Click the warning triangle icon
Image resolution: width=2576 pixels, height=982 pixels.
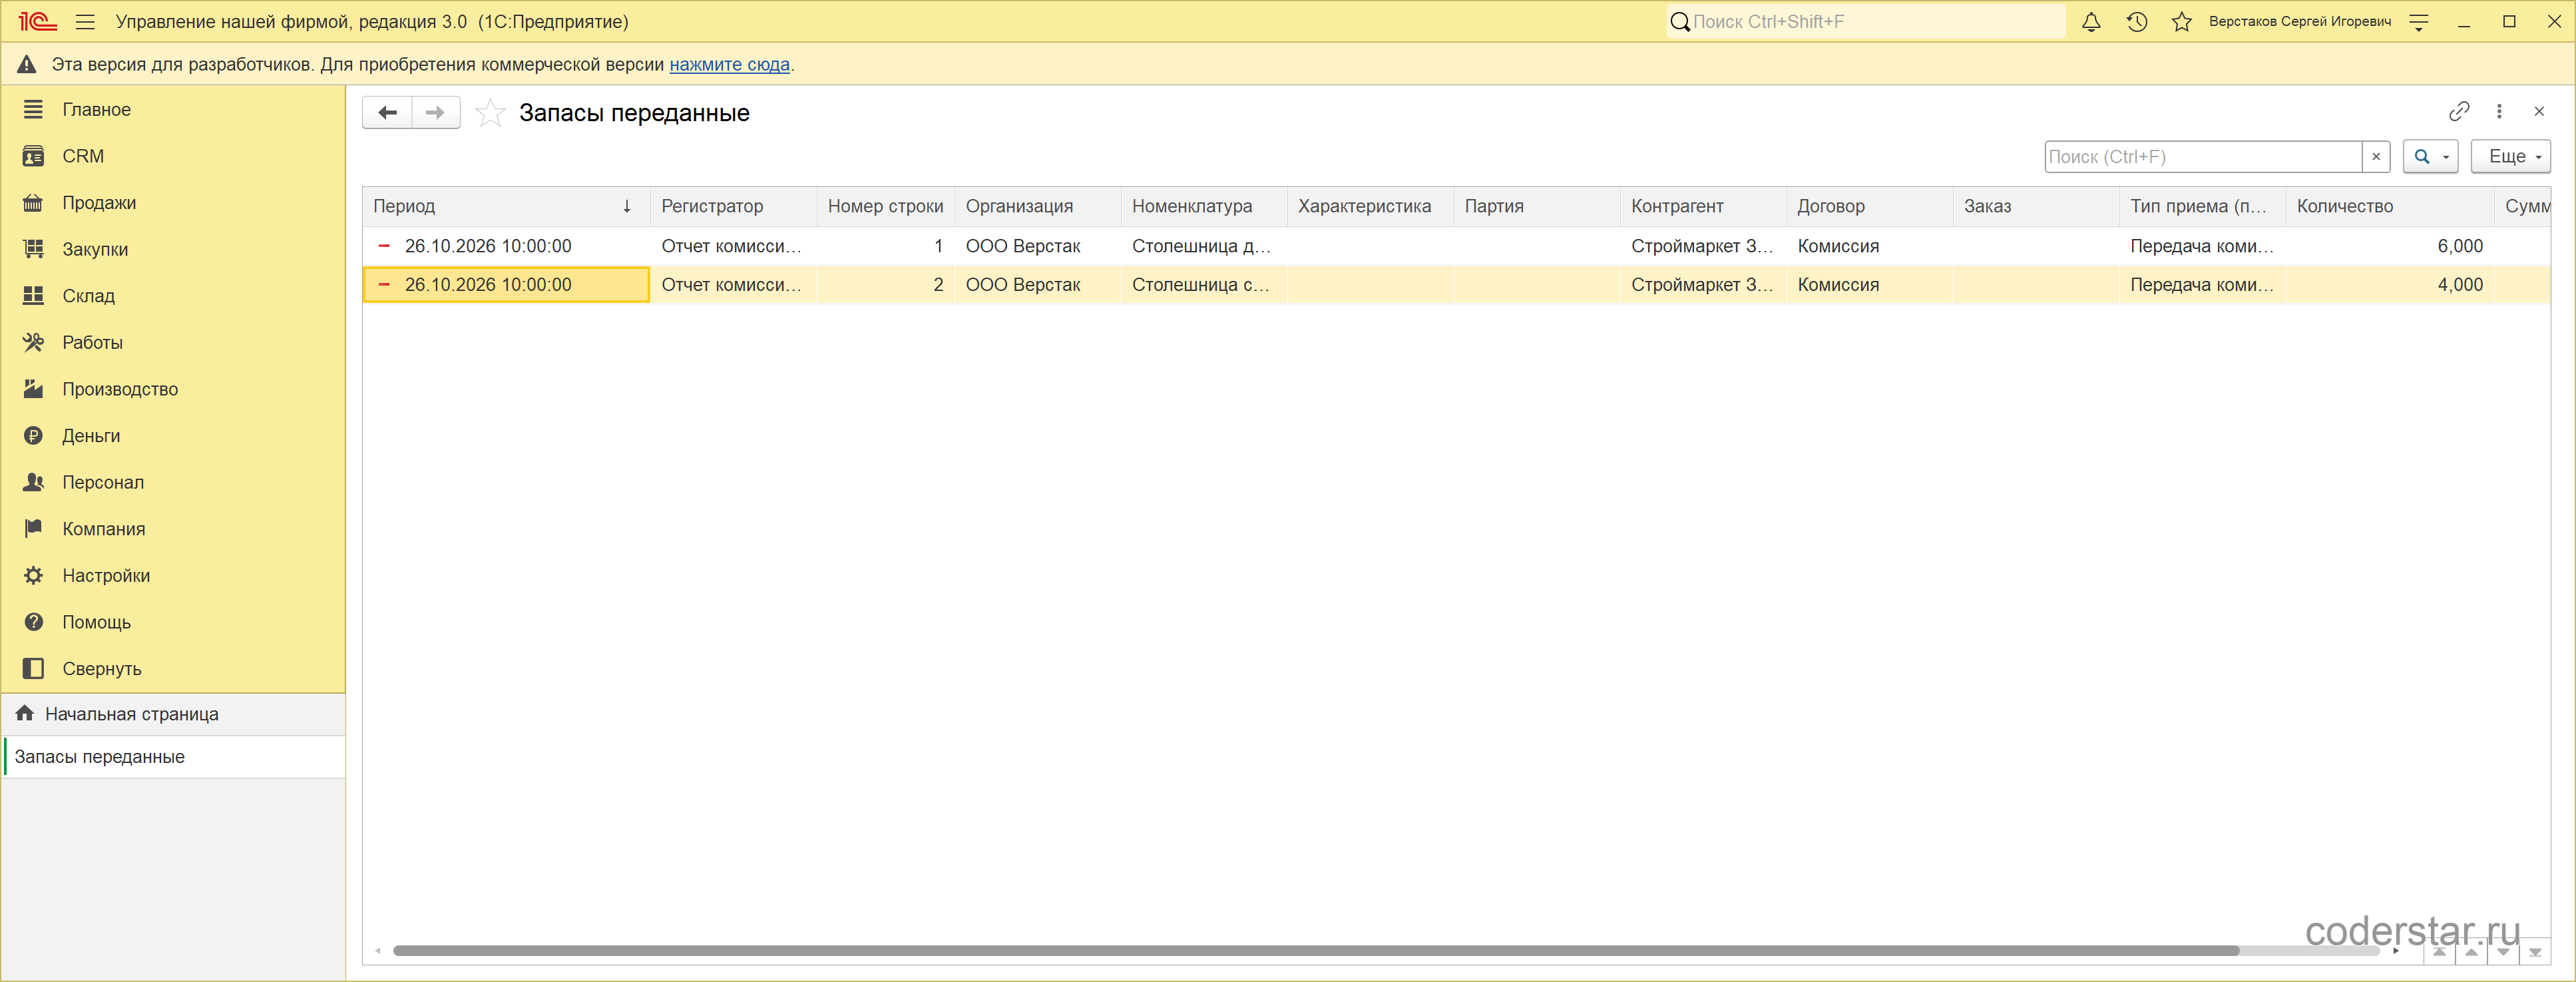(x=27, y=64)
